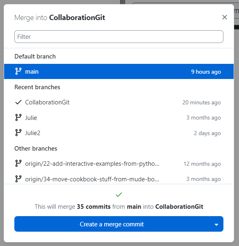This screenshot has height=246, width=239.
Task: Open the merge options dropdown arrow
Action: [216, 224]
